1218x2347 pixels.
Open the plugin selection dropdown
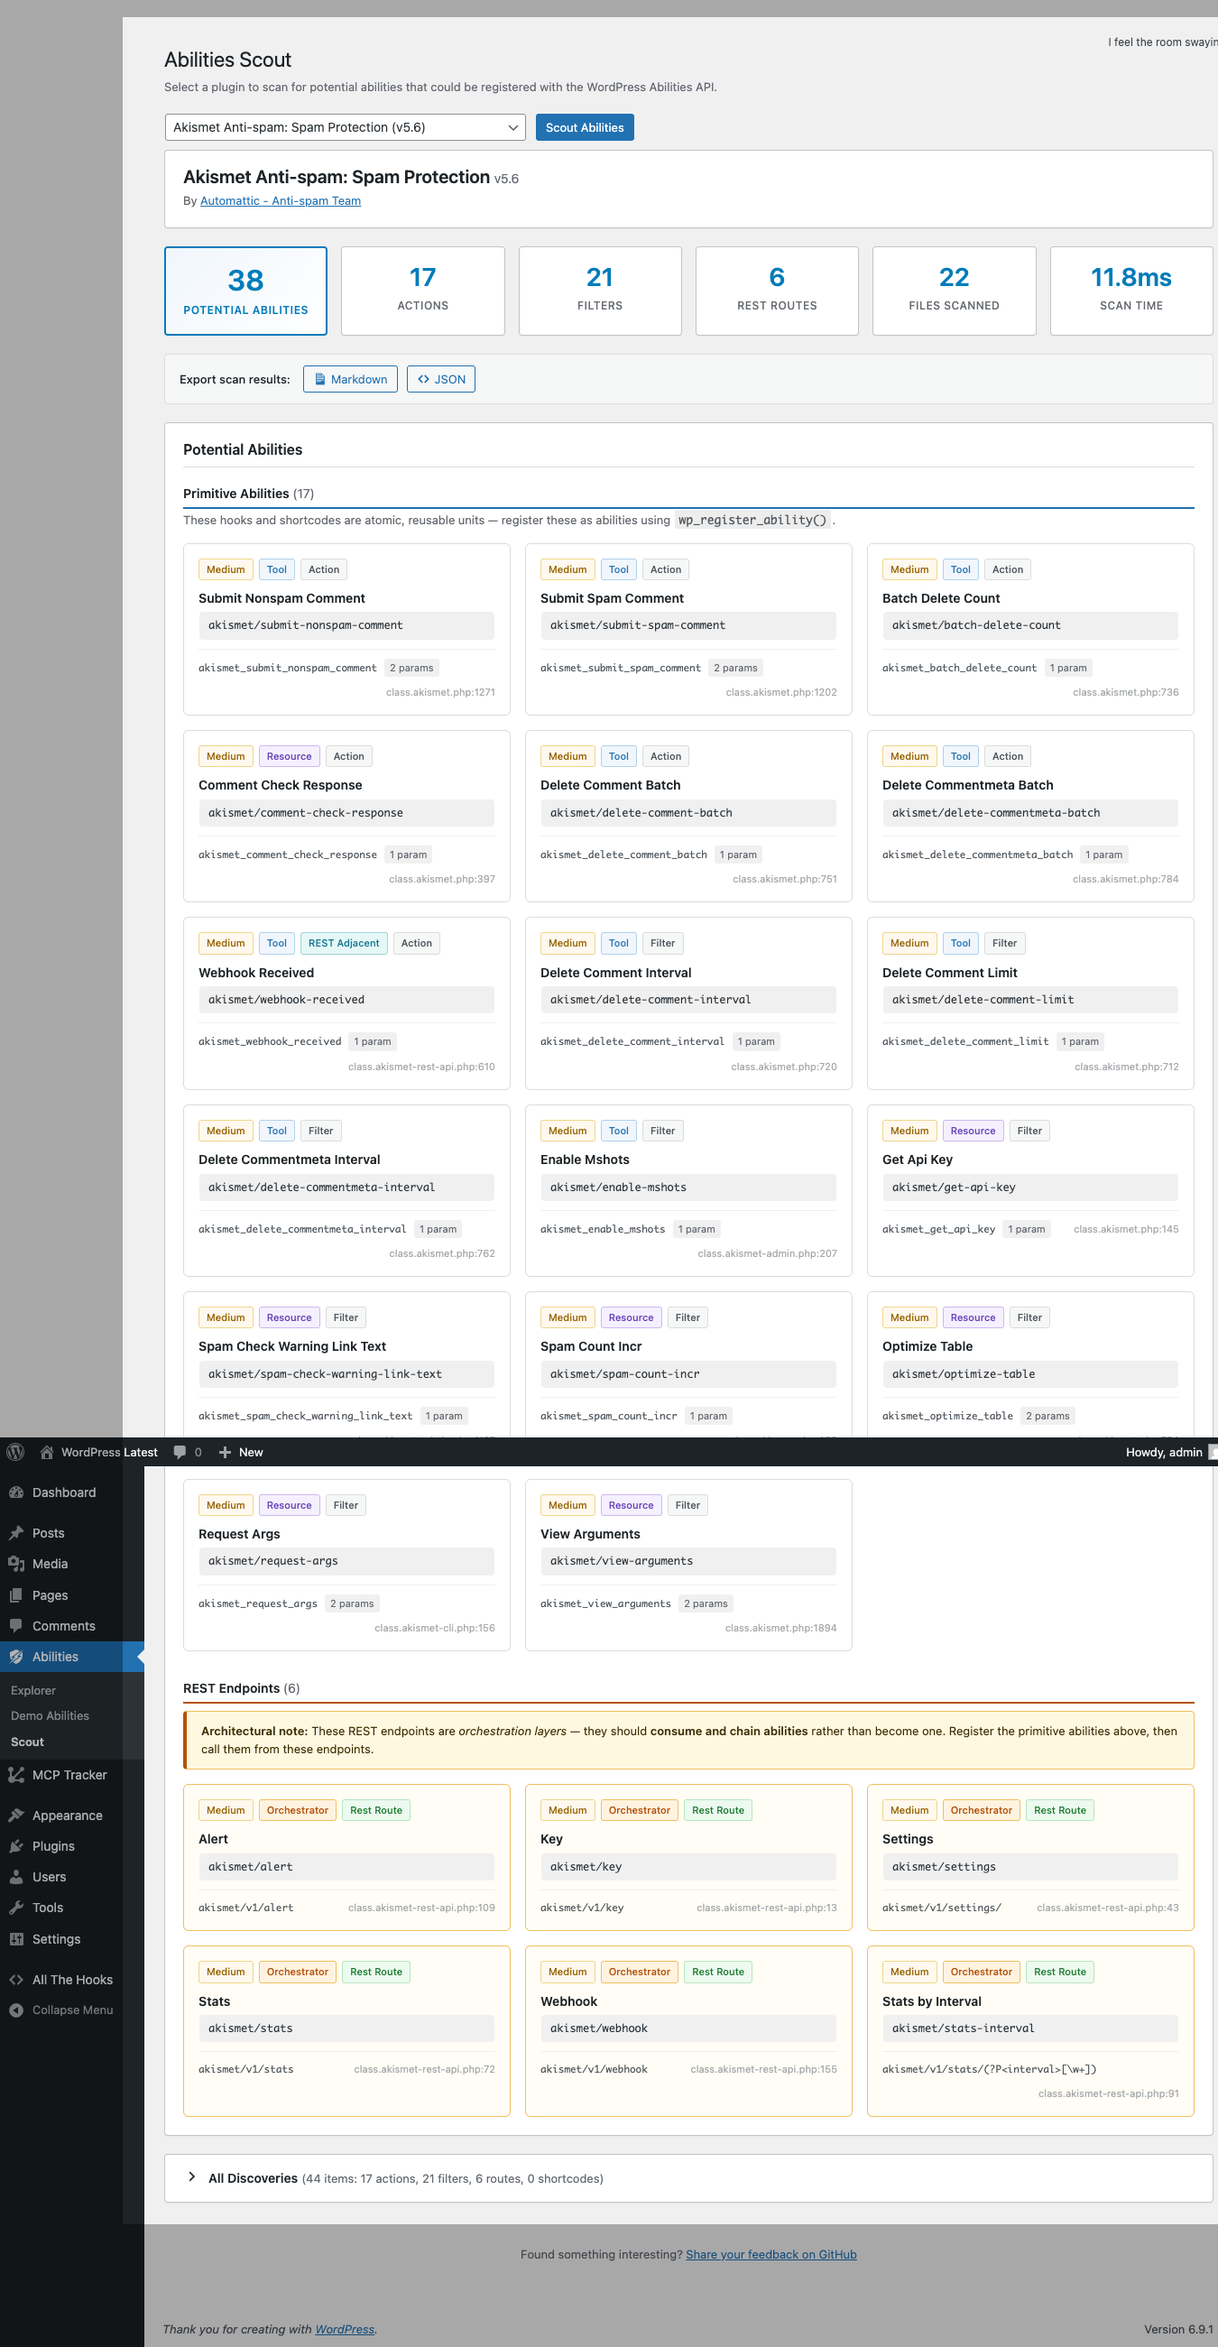tap(346, 127)
